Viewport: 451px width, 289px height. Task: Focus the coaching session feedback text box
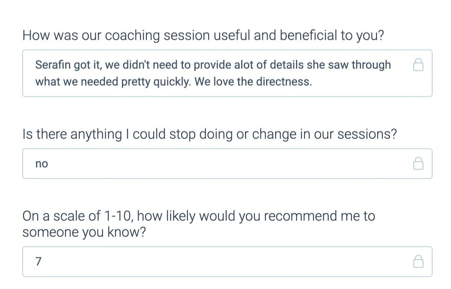(x=227, y=73)
